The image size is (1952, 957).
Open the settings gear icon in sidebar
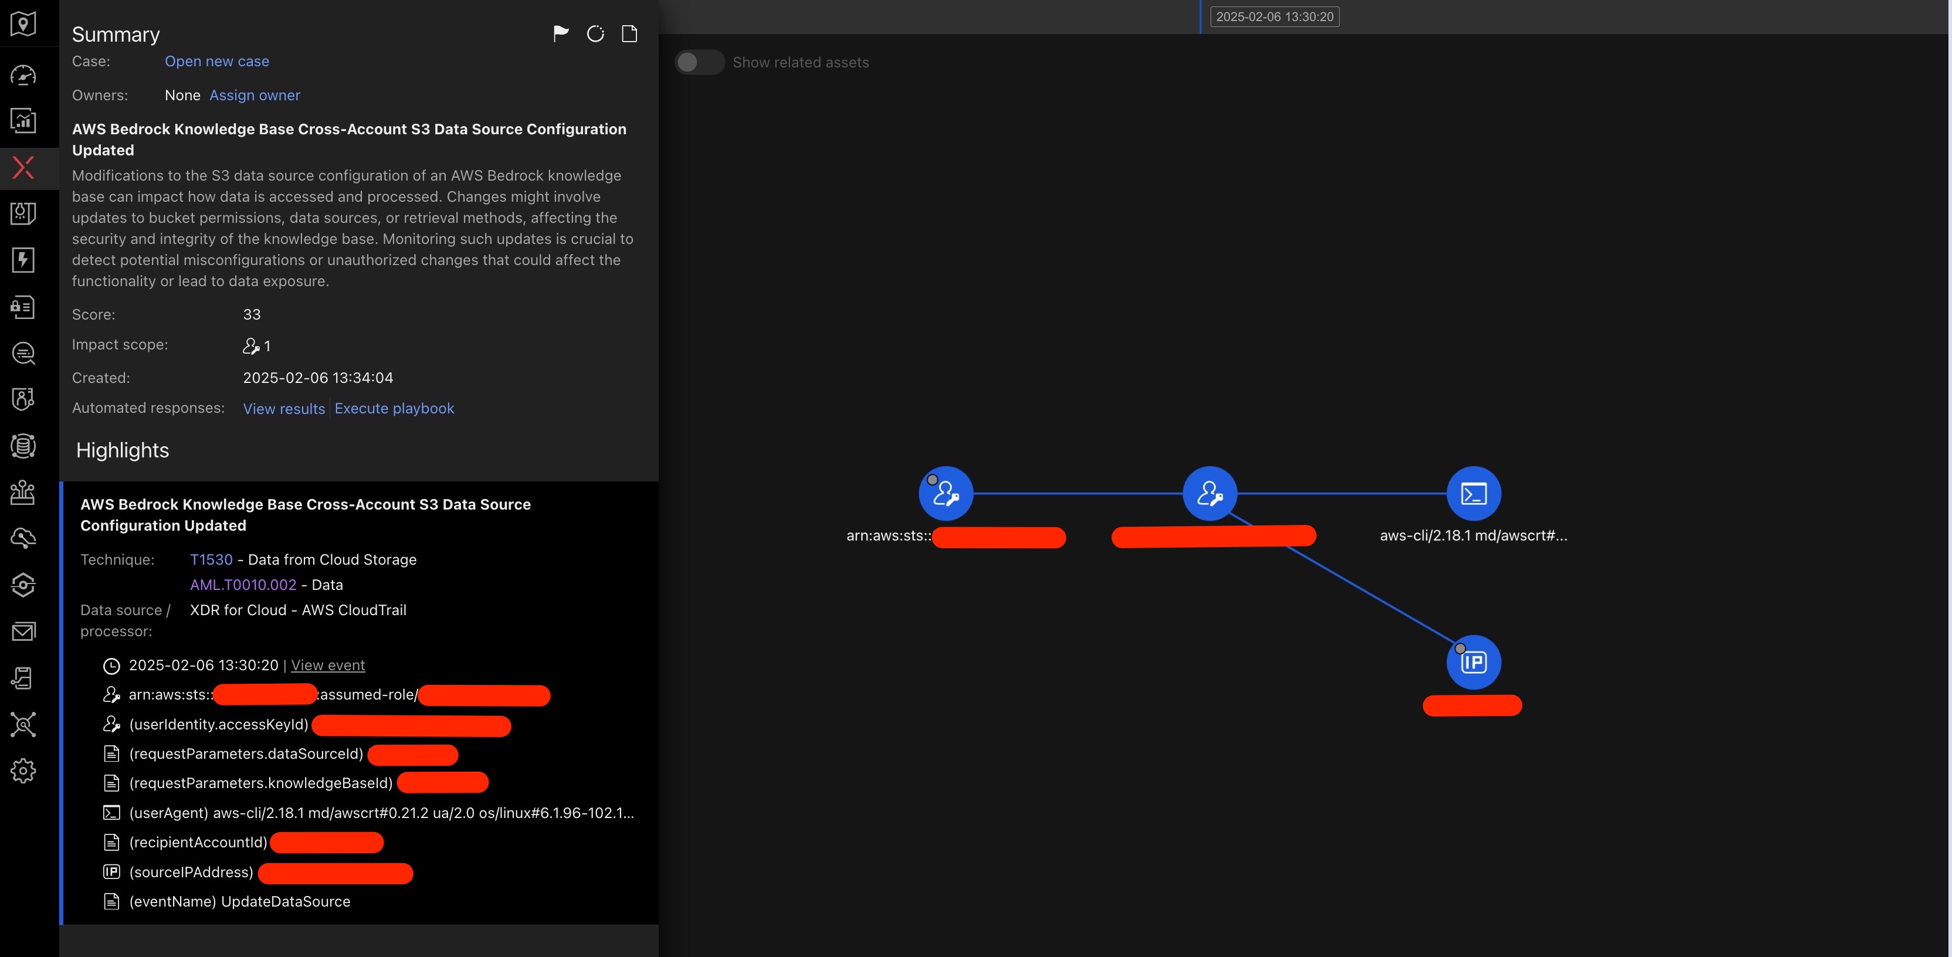(x=23, y=771)
